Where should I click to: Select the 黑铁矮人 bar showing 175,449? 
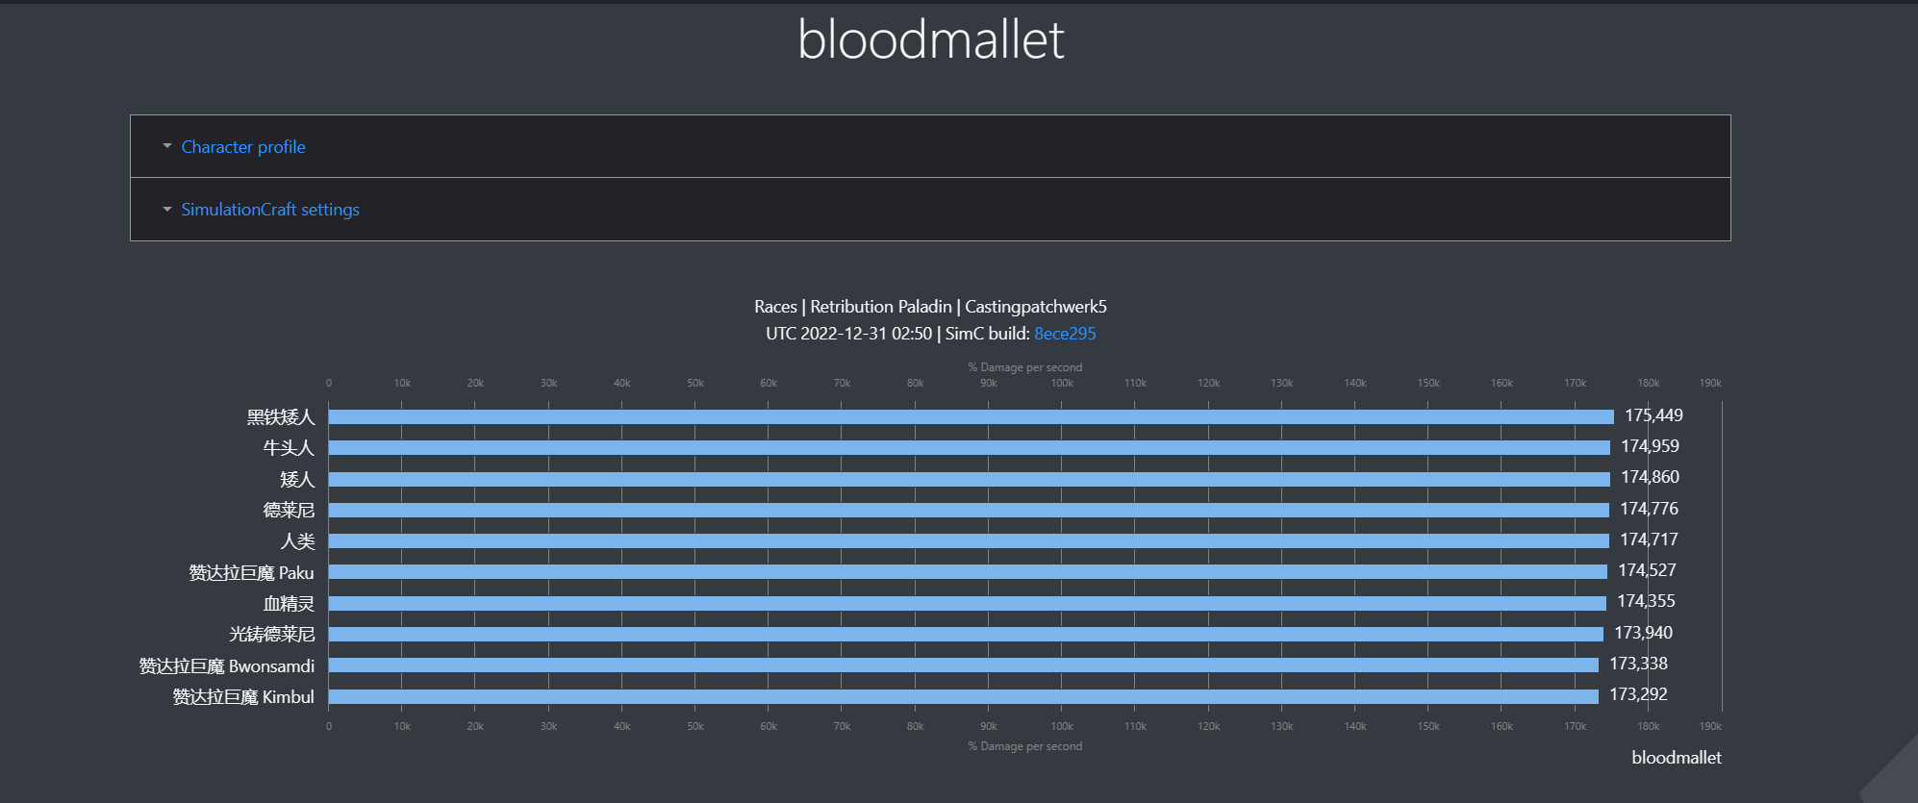tap(971, 416)
